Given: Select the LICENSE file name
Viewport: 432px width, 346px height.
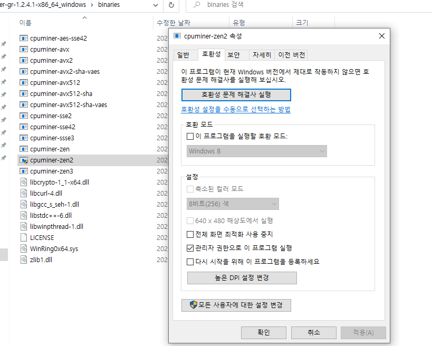Looking at the screenshot, I should 42,237.
